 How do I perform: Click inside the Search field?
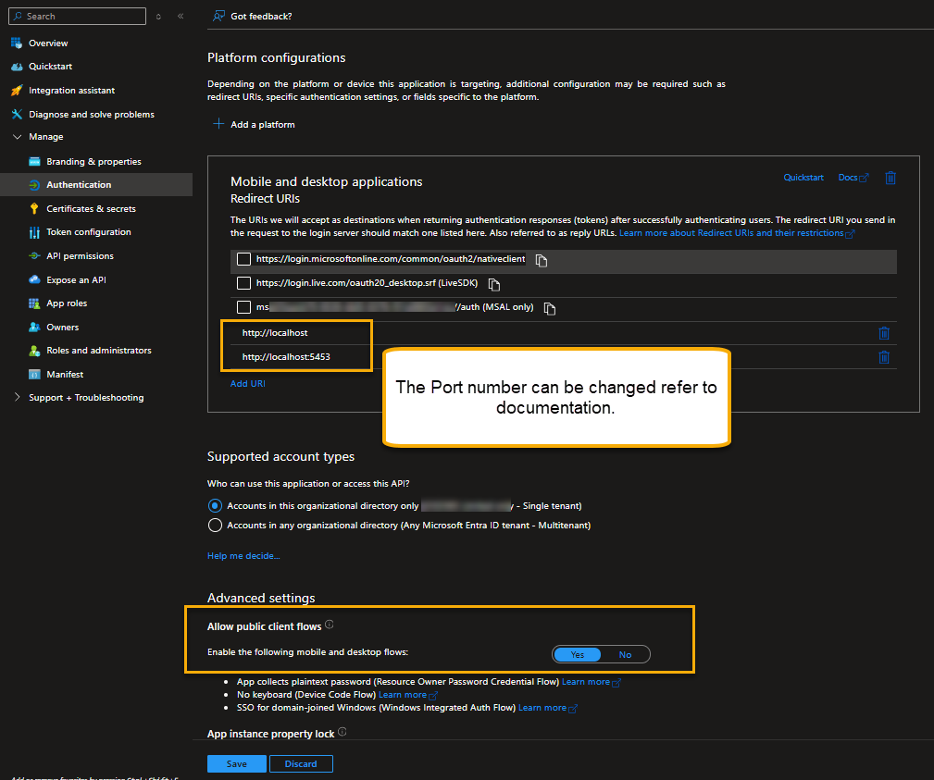click(77, 16)
